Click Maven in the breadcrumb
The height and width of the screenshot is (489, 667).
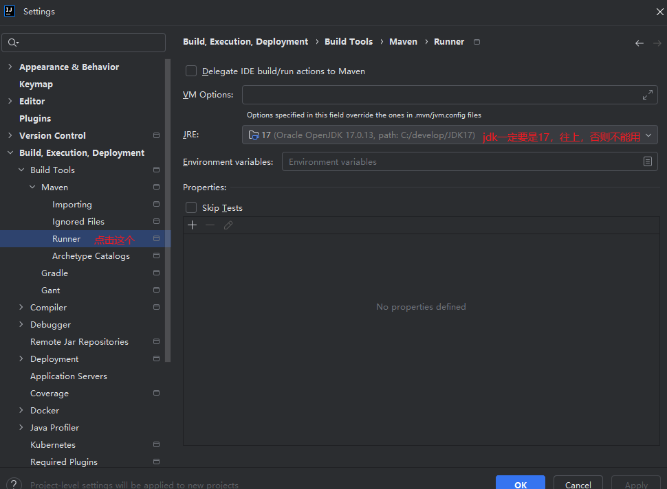click(x=403, y=42)
